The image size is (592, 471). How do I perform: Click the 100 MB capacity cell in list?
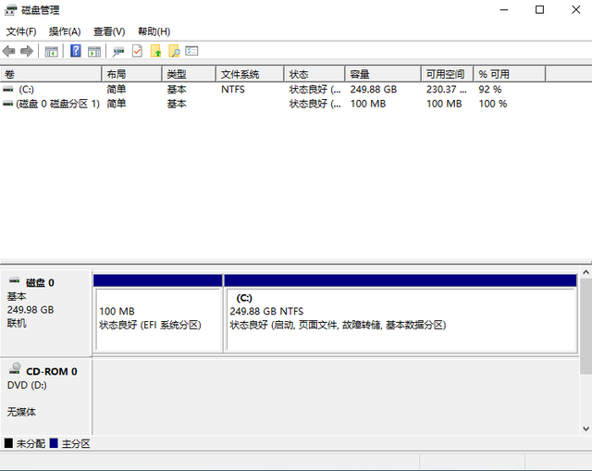pyautogui.click(x=368, y=104)
